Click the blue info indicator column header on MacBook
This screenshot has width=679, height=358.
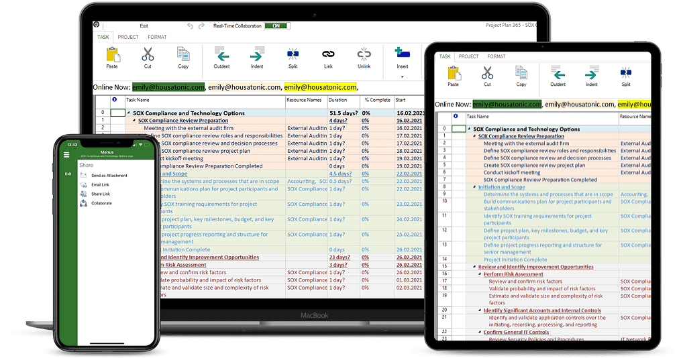click(x=114, y=100)
